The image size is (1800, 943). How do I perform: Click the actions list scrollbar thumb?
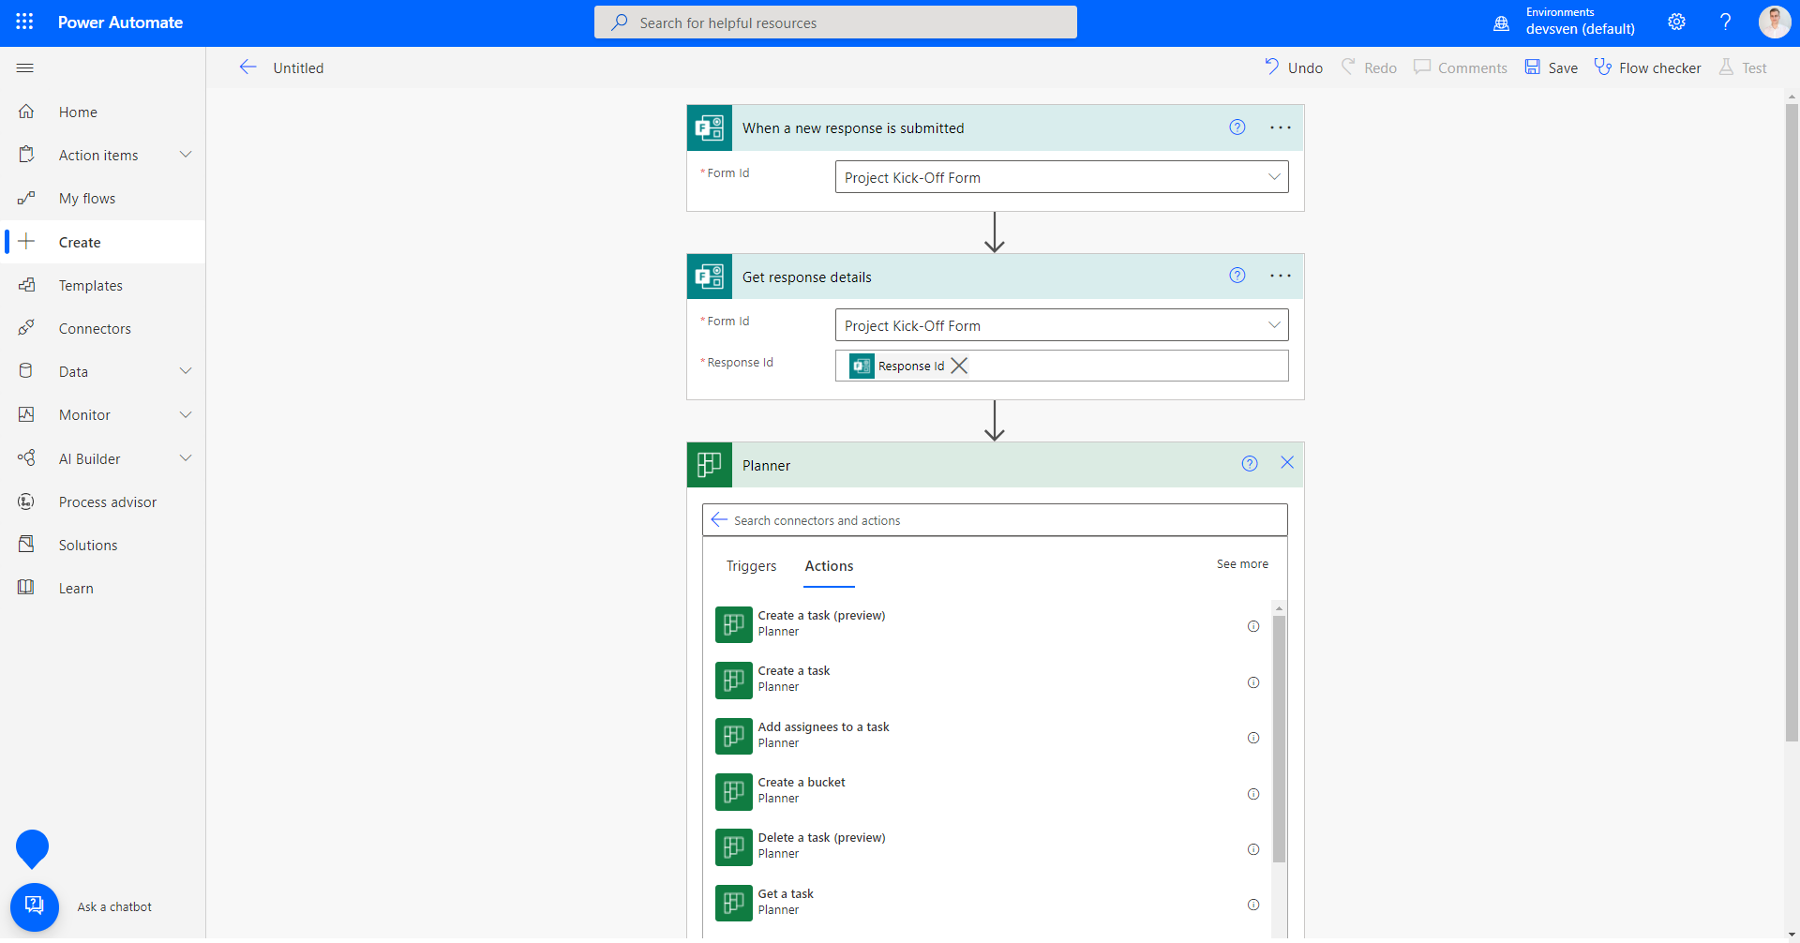click(1279, 739)
